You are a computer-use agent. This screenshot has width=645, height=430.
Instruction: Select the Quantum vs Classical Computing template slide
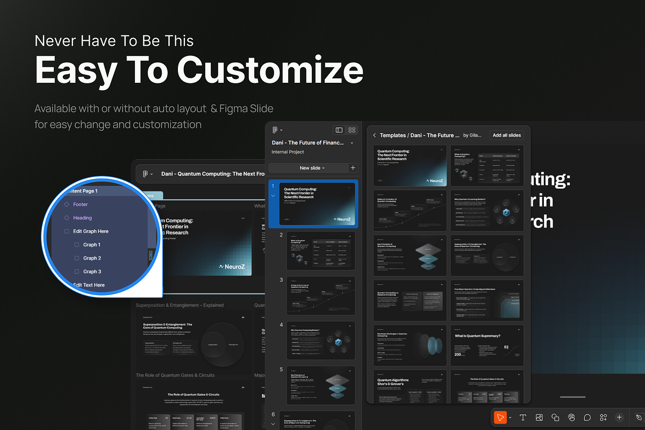tap(410, 300)
